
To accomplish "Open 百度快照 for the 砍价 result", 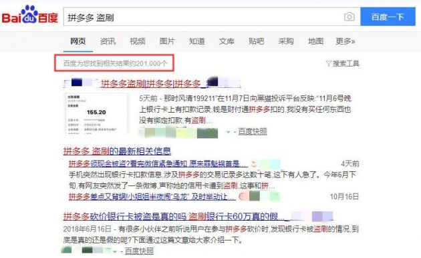I will [x=140, y=251].
